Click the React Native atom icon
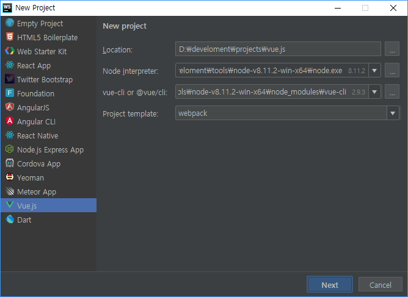 pos(10,135)
